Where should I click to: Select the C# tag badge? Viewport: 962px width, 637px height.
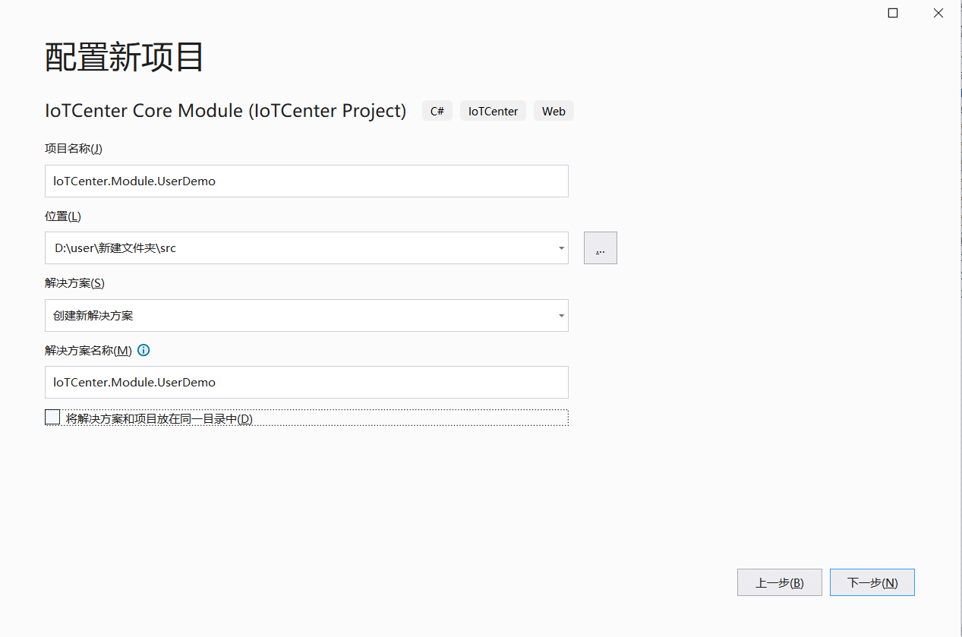(437, 111)
